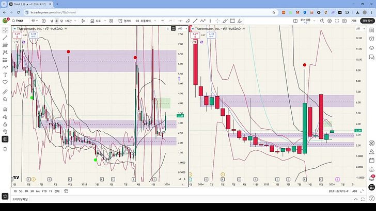Image resolution: width=376 pixels, height=211 pixels.
Task: Select the text annotation tool
Action: [x=5, y=75]
